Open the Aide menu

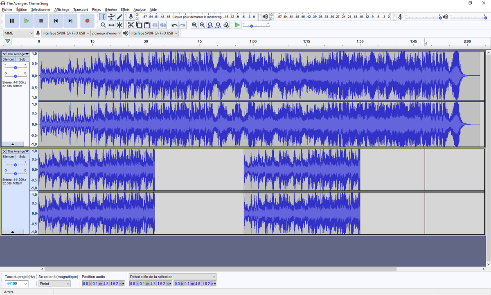coord(153,9)
